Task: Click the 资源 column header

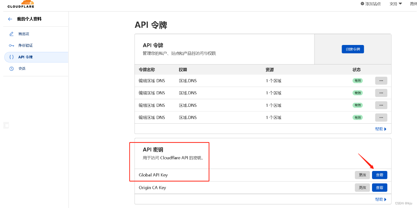Action: point(270,70)
